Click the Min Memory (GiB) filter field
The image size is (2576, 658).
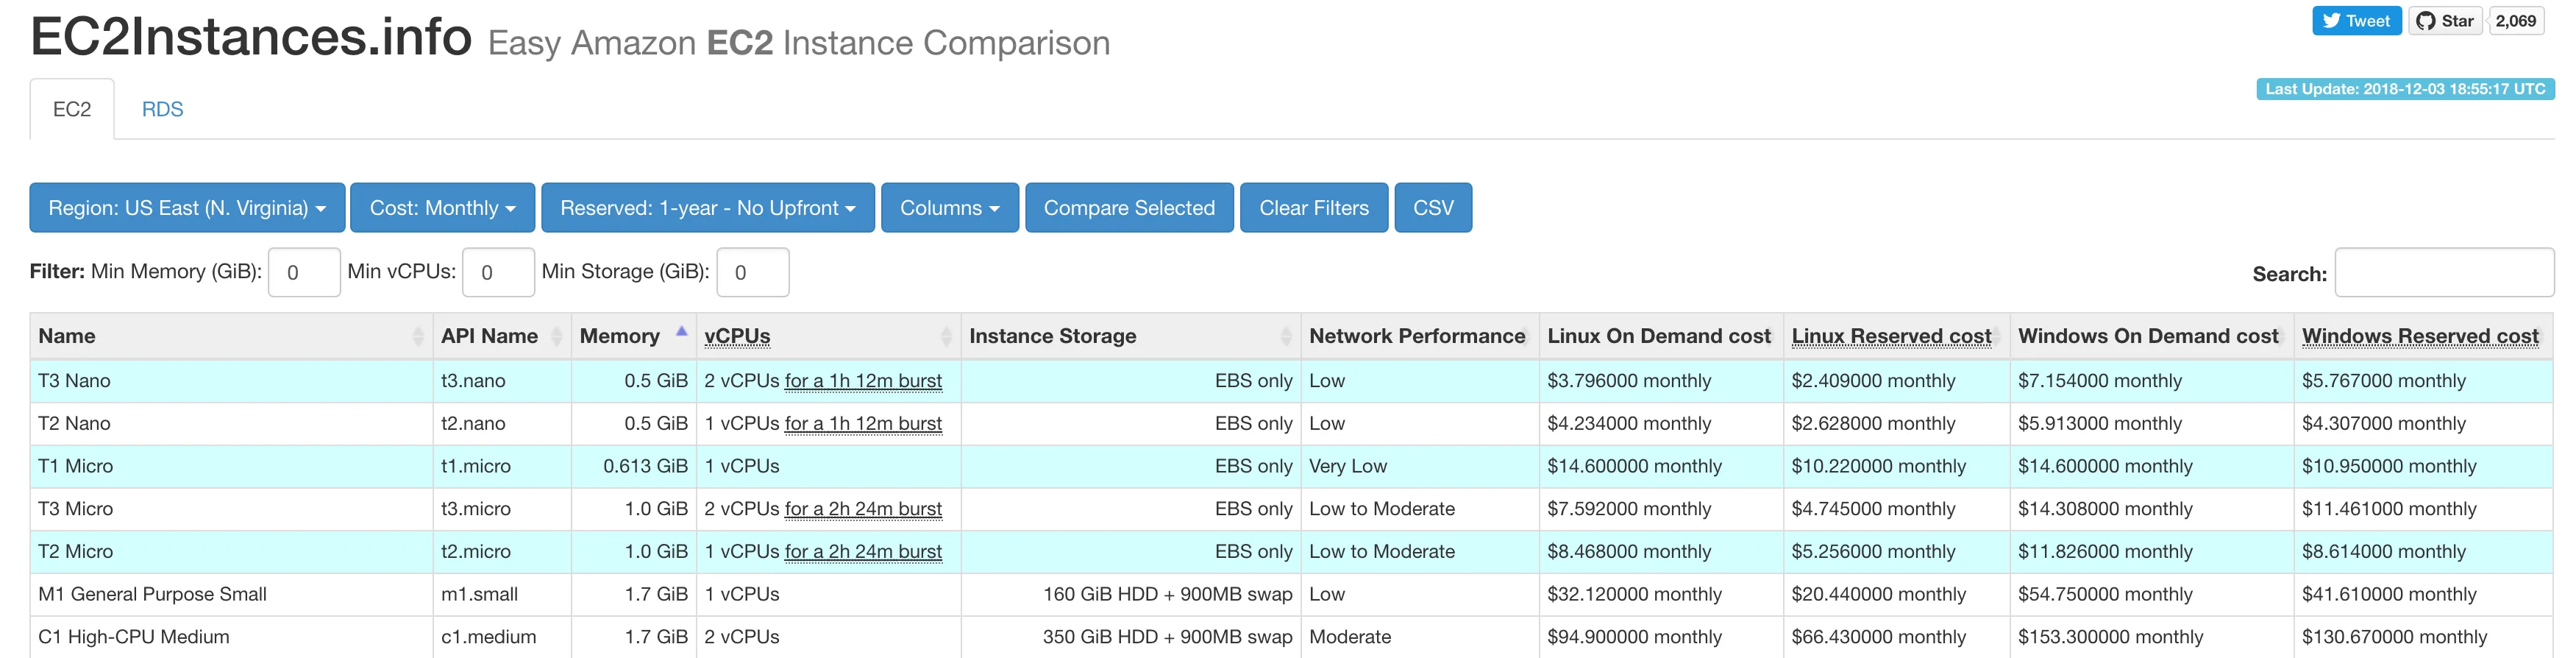point(304,273)
